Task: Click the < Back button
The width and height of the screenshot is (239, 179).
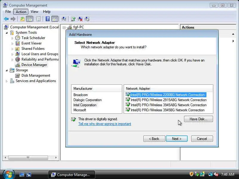Action: 154,139
